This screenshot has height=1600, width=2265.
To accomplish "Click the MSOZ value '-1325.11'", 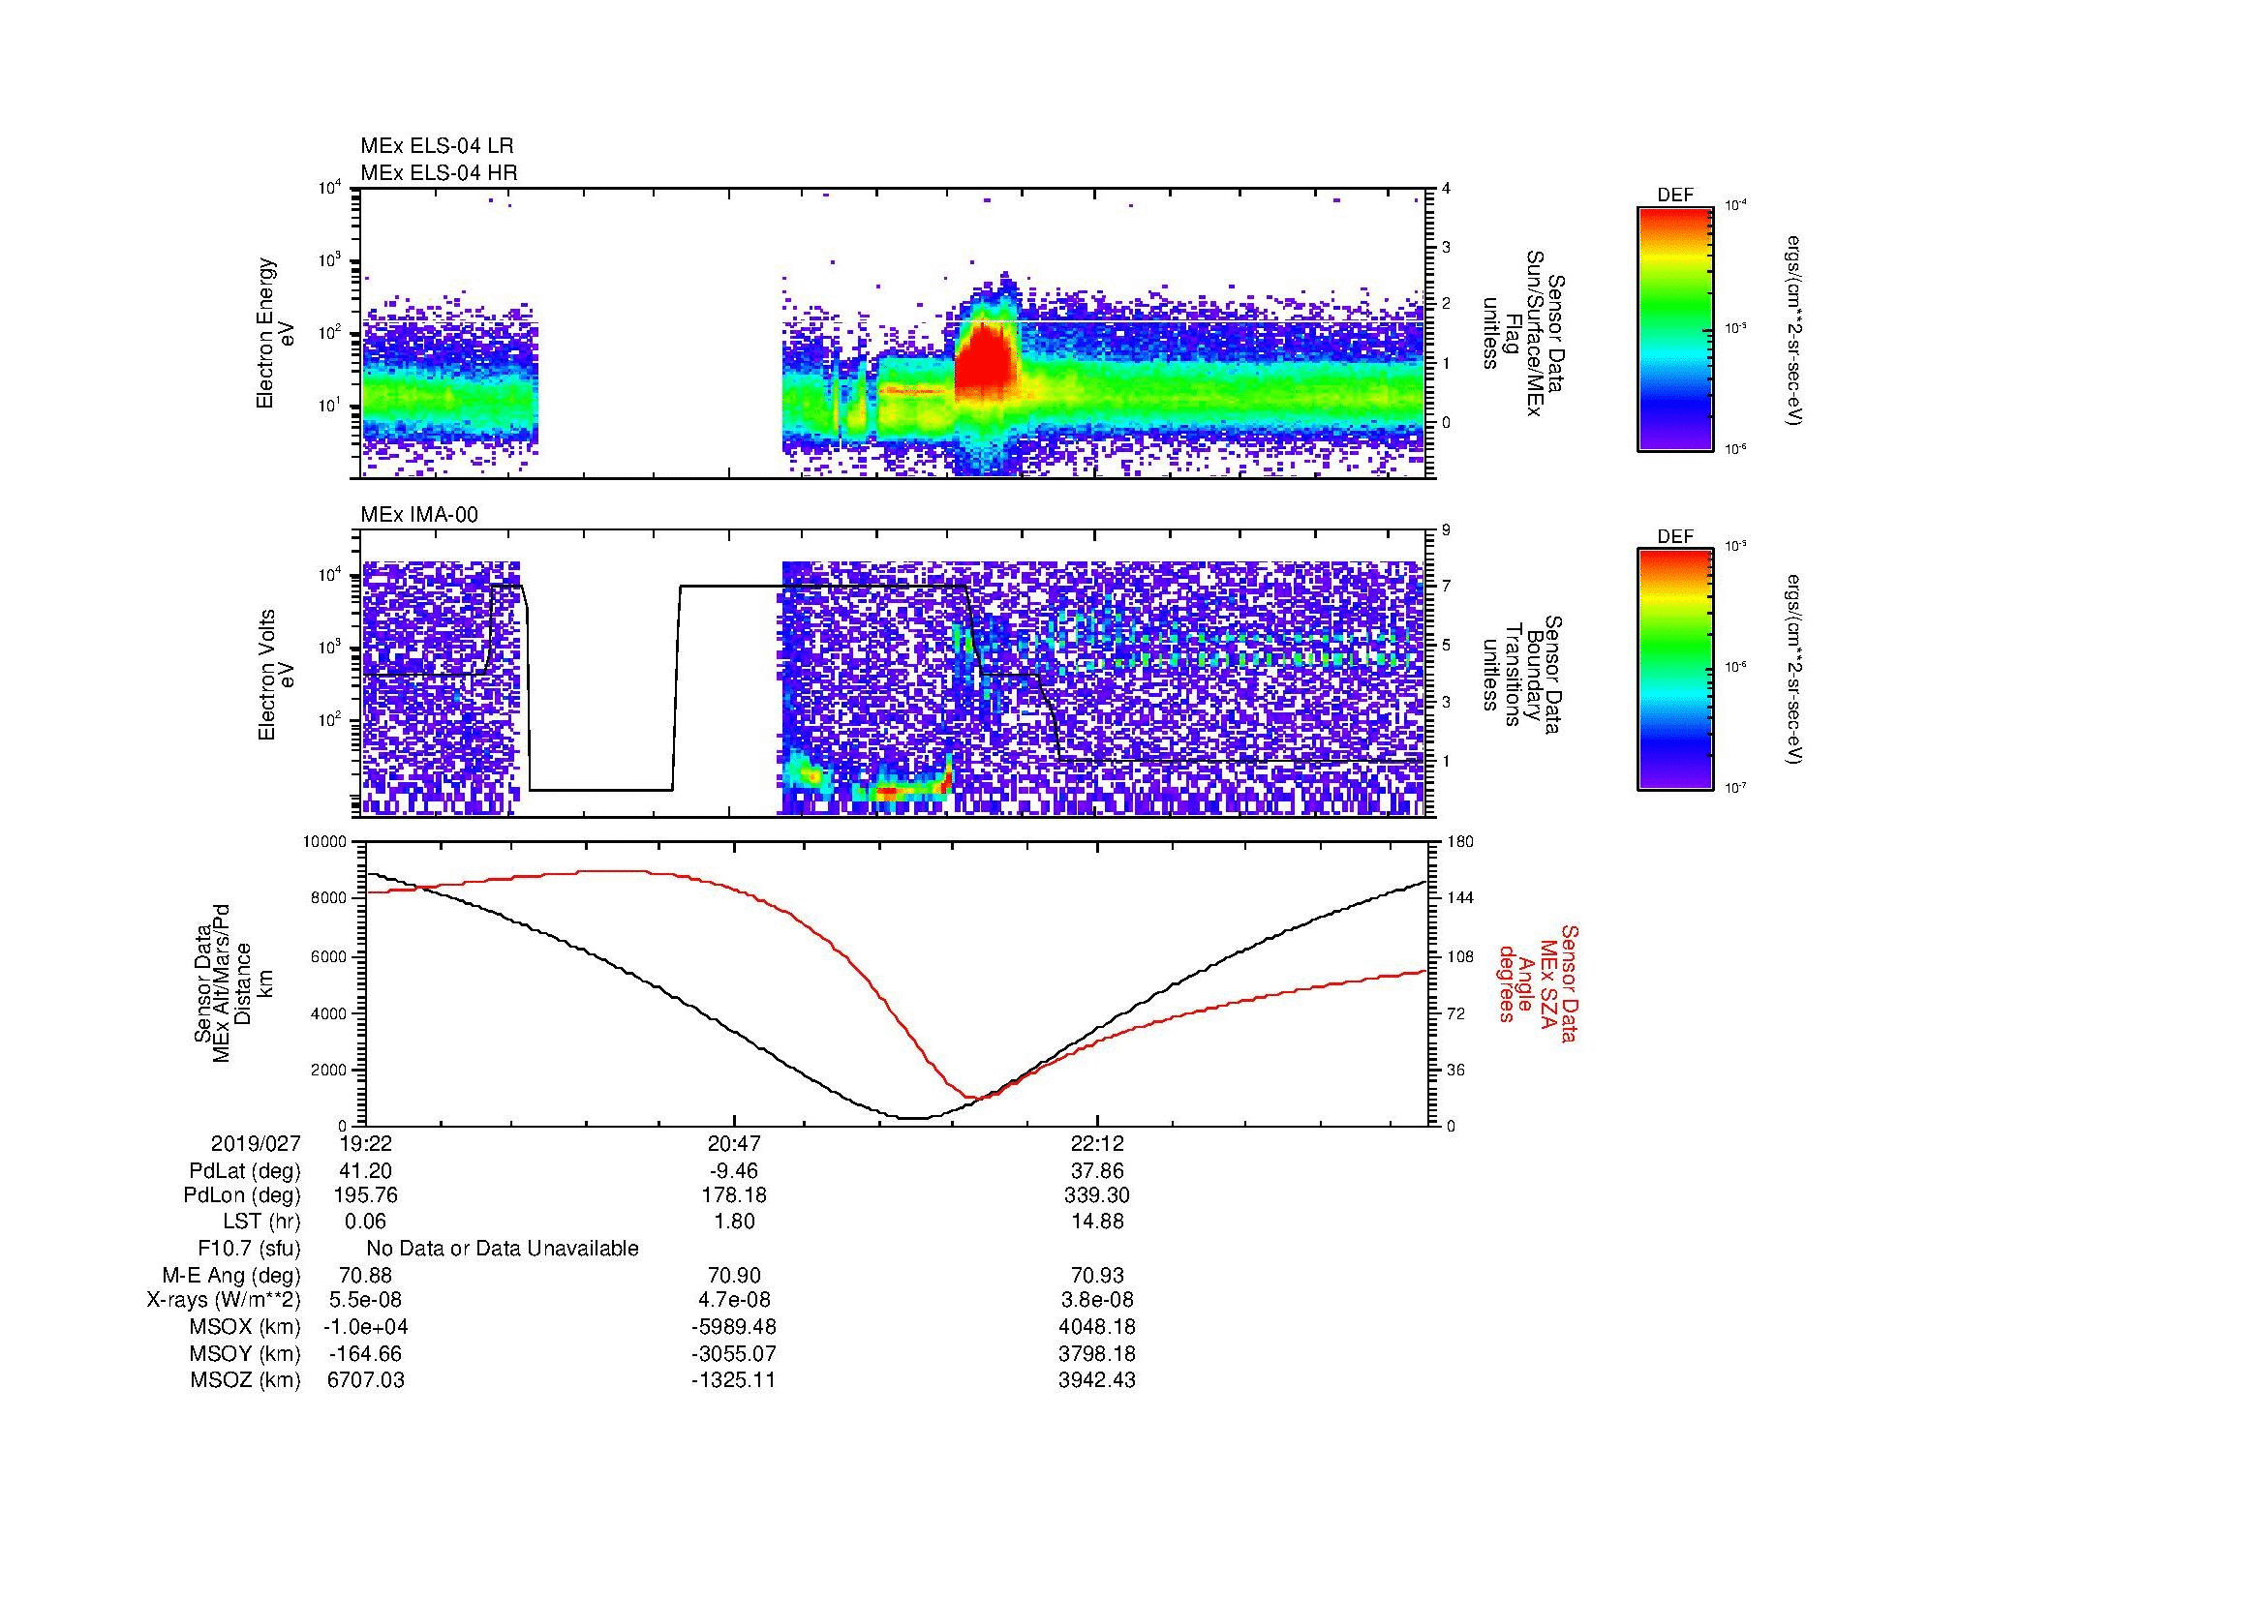I will pyautogui.click(x=734, y=1380).
